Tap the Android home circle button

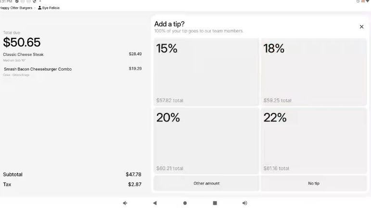click(185, 203)
